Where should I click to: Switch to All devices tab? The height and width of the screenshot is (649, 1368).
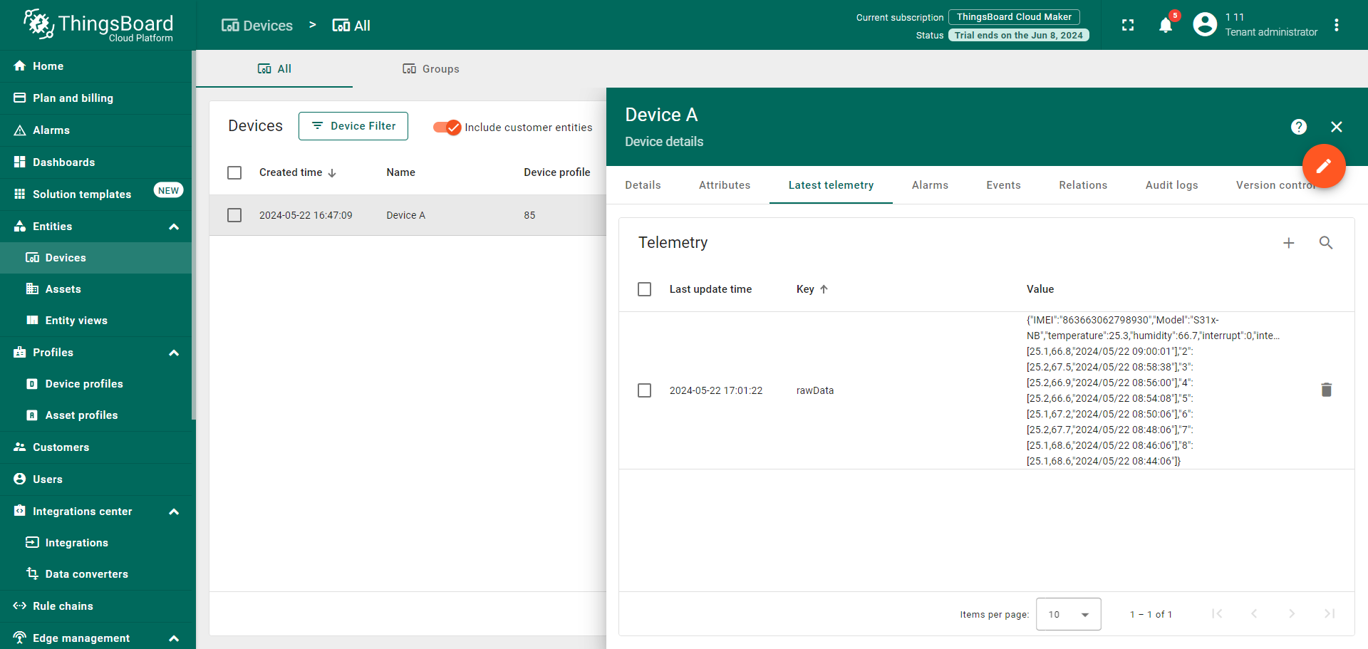274,69
